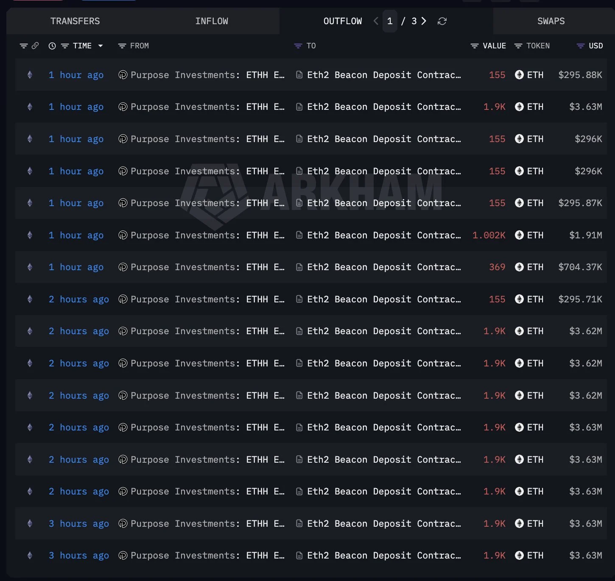615x581 pixels.
Task: Click the Ethereum chain icon in $295.87K row
Action: (30, 203)
